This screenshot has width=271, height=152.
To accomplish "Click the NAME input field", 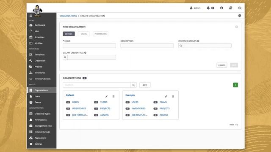I will [89, 46].
